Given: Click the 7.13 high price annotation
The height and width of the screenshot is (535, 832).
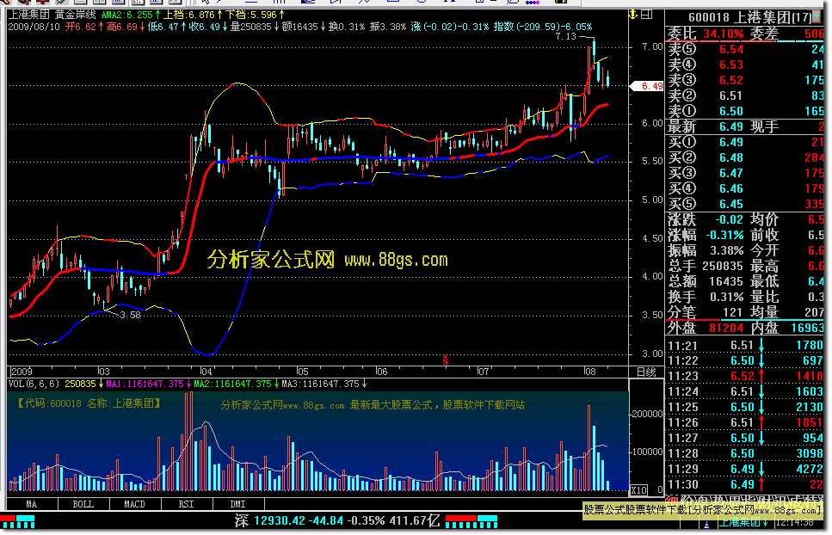Looking at the screenshot, I should (x=565, y=37).
